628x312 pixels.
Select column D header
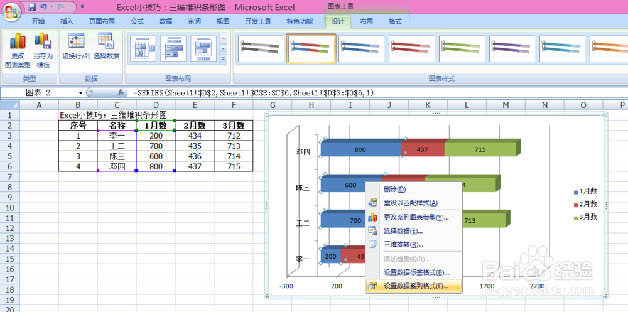[156, 105]
